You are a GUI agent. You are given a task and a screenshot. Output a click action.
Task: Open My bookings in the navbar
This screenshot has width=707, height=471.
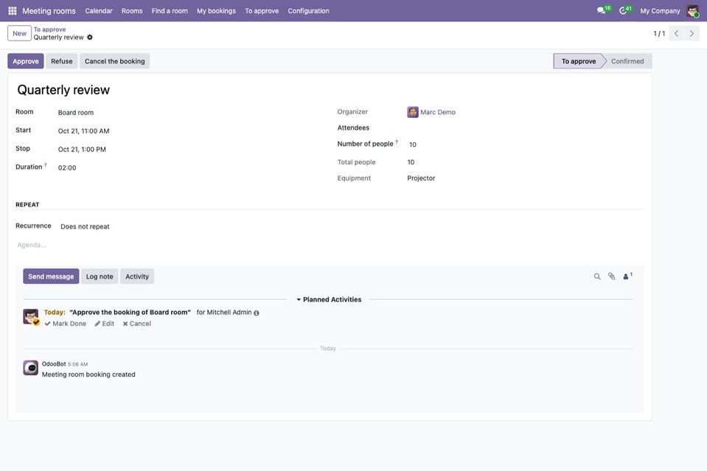[x=217, y=11]
